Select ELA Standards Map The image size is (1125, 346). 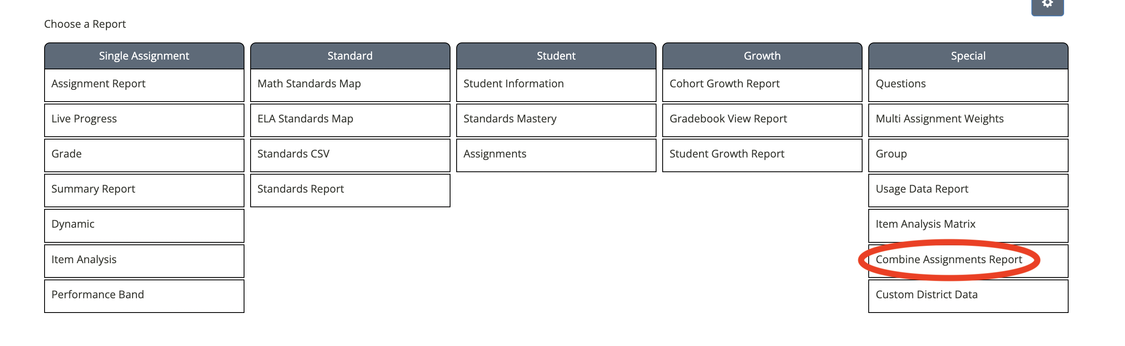click(350, 120)
